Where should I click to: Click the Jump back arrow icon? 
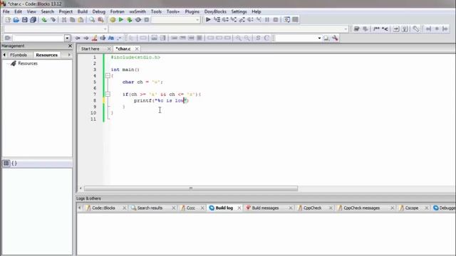pos(78,38)
